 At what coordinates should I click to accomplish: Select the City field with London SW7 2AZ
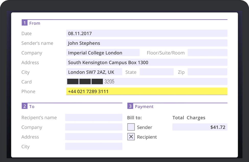click(94, 72)
